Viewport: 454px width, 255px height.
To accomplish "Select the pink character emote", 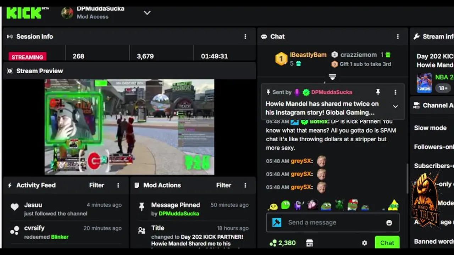I will pos(312,205).
